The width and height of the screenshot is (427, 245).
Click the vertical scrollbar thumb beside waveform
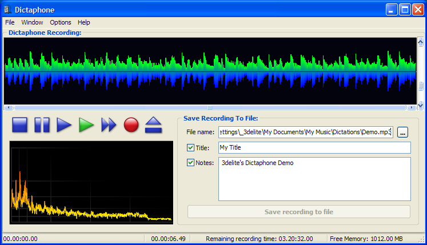click(421, 86)
